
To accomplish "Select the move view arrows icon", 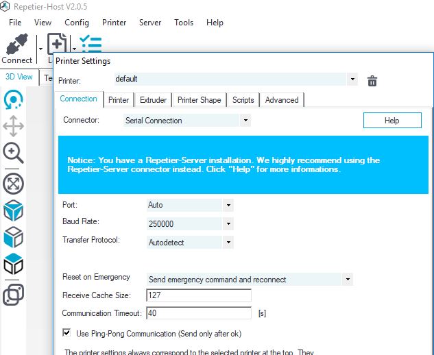I will coord(14,126).
